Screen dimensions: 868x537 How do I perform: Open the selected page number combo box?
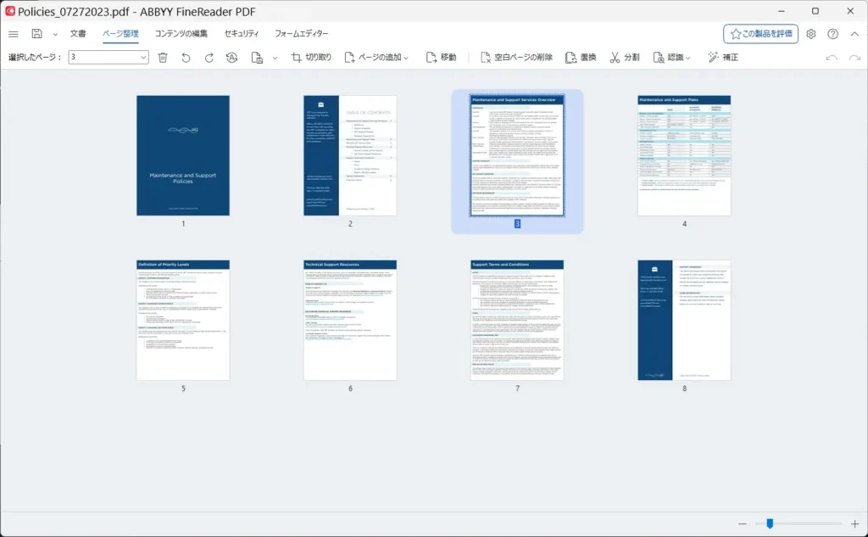tap(108, 57)
